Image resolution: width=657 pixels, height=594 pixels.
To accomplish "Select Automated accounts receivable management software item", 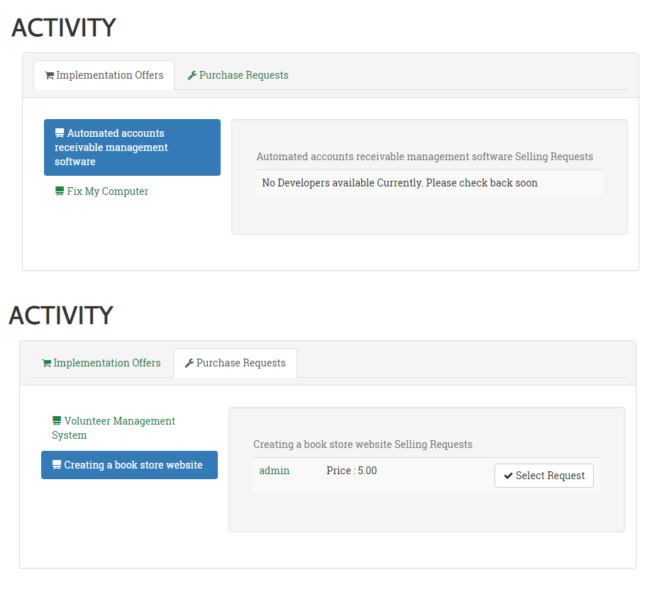I will coord(132,147).
